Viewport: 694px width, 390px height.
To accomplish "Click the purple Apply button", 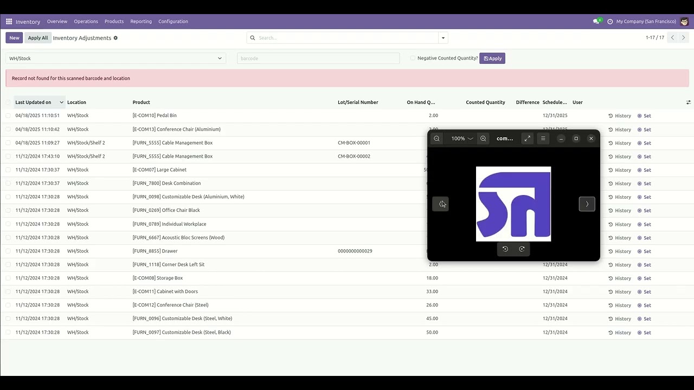I will (x=492, y=58).
